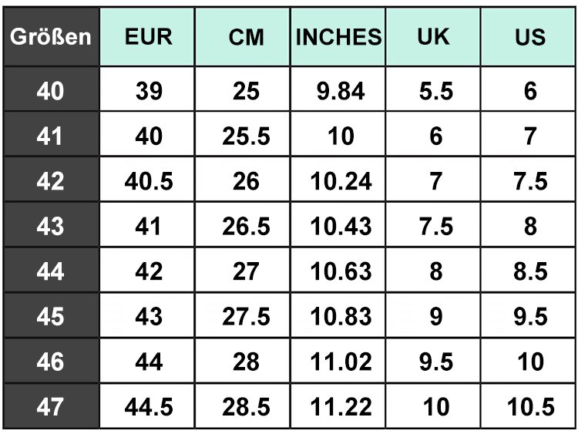Select size 43 row label
Screen dimensions: 578x434
click(x=51, y=224)
